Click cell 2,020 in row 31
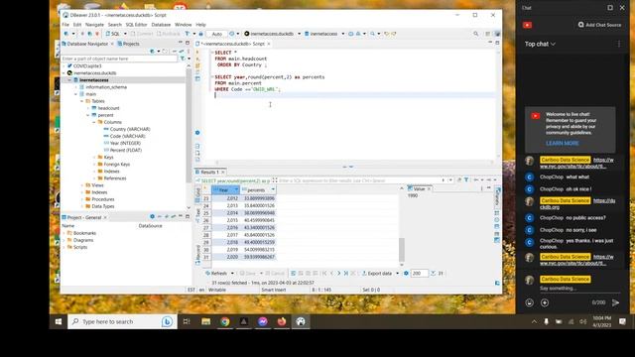635x357 pixels. pos(225,257)
